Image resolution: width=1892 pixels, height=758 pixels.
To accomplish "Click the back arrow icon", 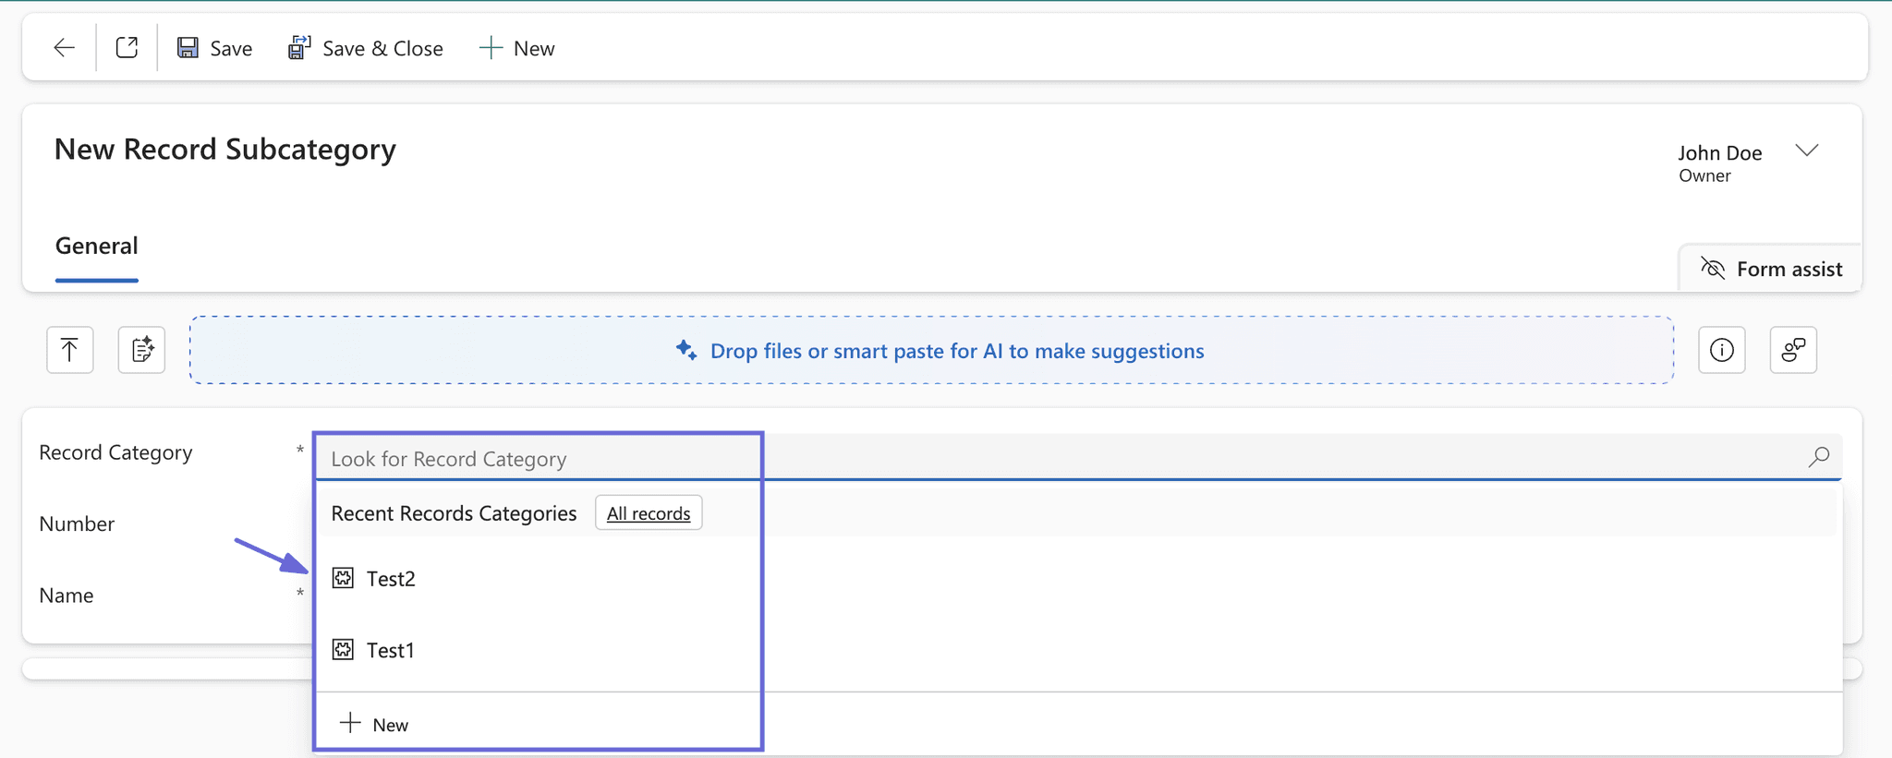I will pyautogui.click(x=64, y=48).
